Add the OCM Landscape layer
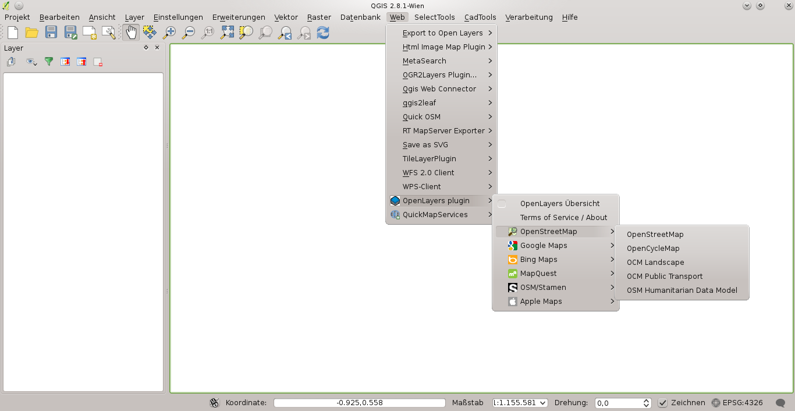 pyautogui.click(x=682, y=263)
